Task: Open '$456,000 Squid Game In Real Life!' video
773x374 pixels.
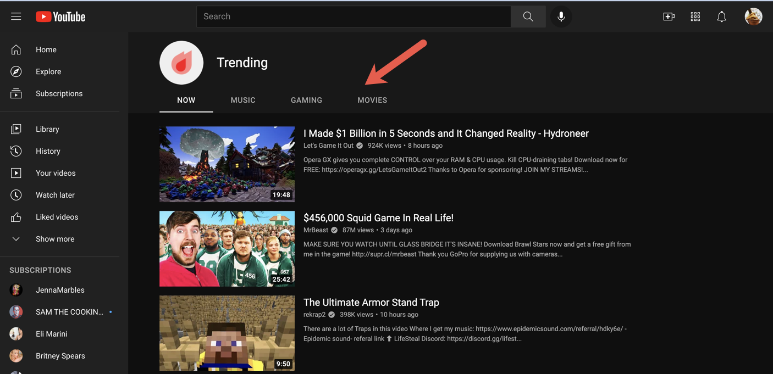Action: pyautogui.click(x=378, y=217)
